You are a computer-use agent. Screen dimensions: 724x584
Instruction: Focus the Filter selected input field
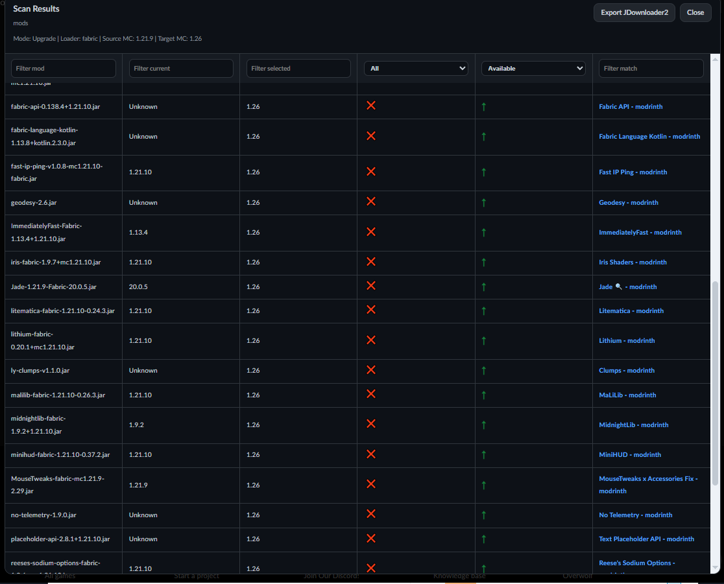tap(298, 68)
